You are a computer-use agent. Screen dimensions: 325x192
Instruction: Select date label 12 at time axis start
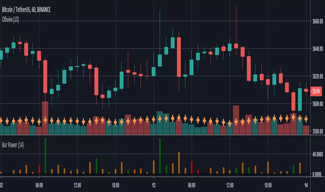(2, 185)
